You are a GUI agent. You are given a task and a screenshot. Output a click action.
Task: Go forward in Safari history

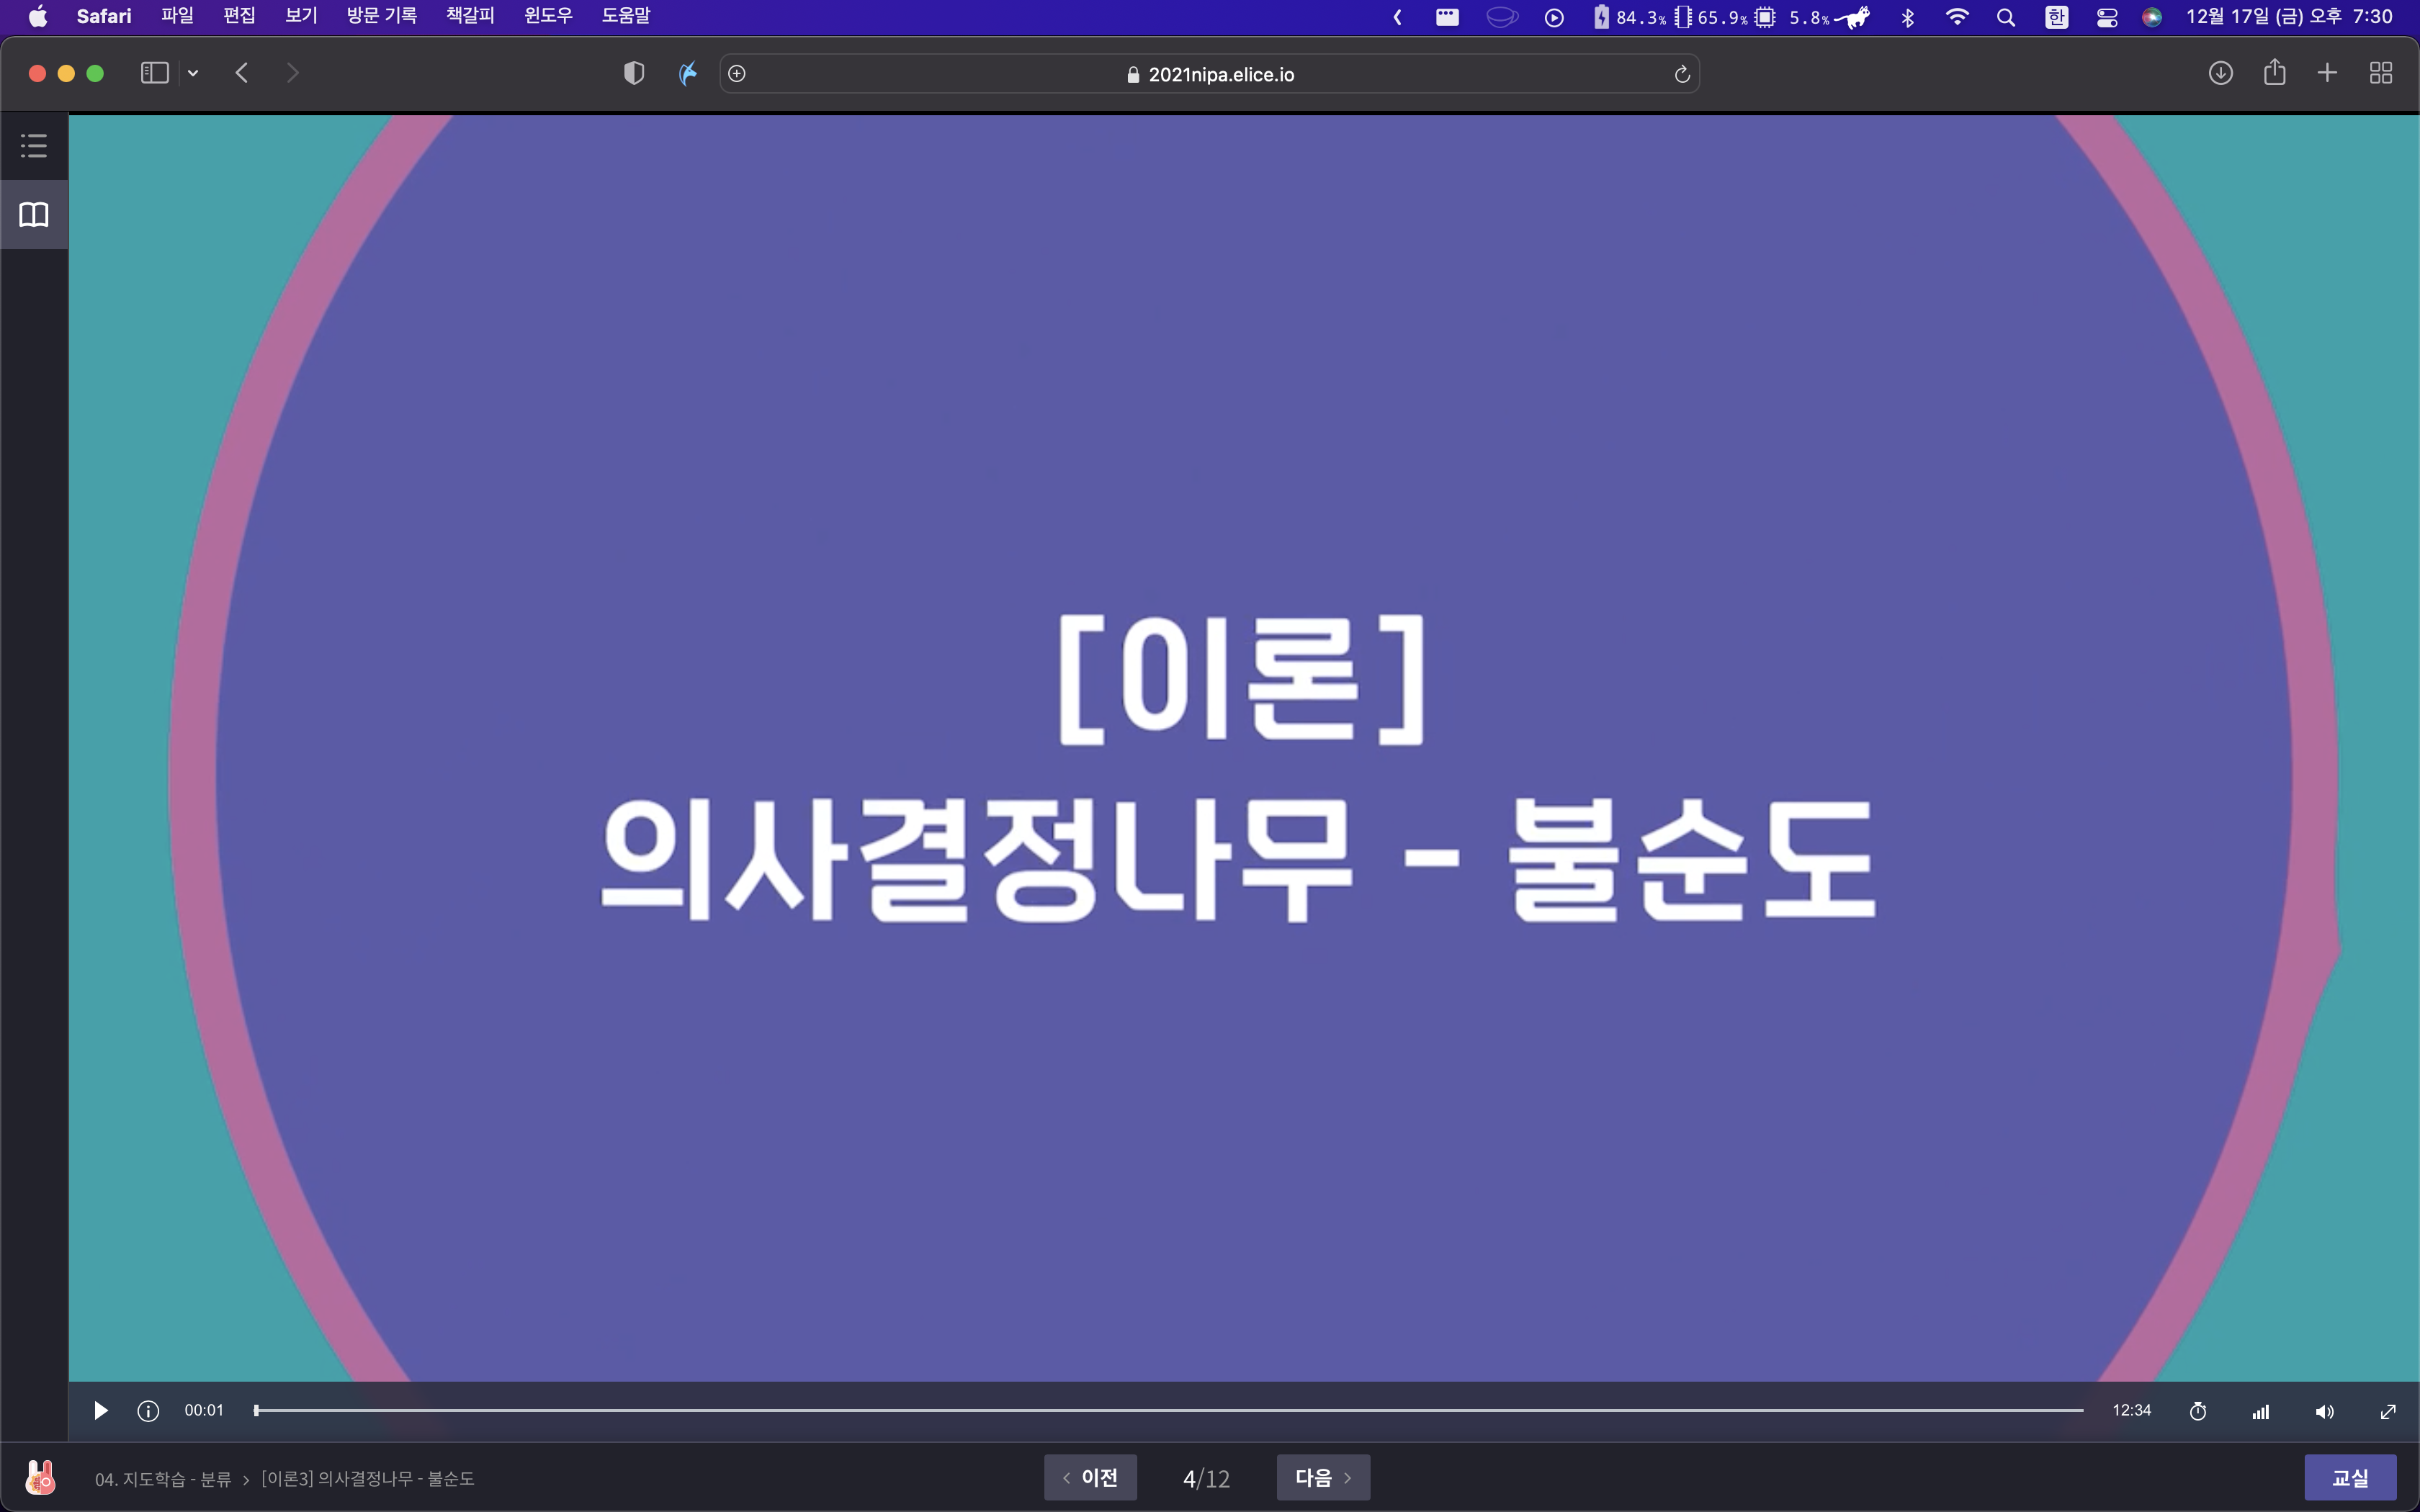292,73
